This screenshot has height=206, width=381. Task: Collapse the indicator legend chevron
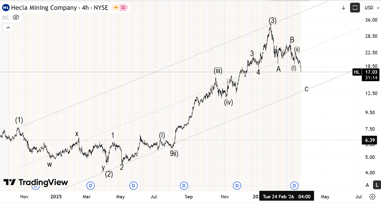pos(8,27)
